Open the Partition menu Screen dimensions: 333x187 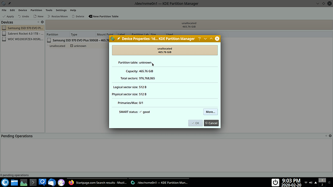point(36,10)
